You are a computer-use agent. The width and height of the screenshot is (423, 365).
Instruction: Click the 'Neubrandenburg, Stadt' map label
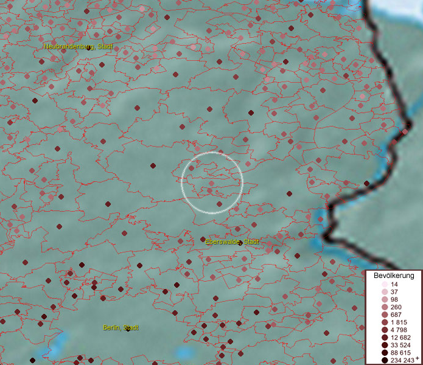79,46
